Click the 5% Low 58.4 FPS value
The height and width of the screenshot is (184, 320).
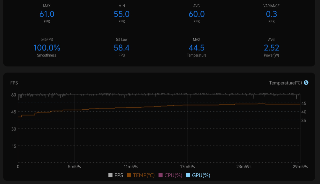[122, 48]
